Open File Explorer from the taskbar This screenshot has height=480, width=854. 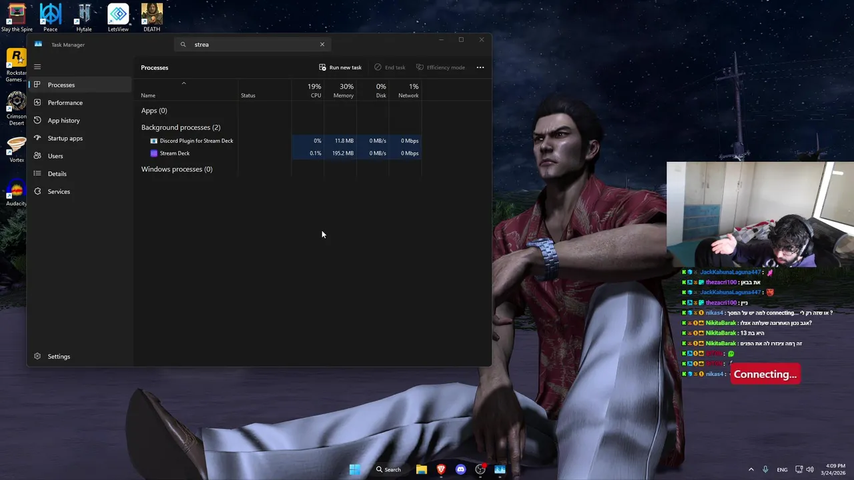click(x=422, y=469)
